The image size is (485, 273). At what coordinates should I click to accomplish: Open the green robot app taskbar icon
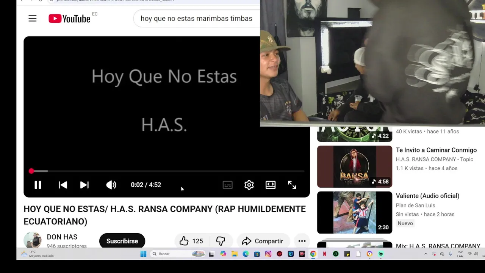(381, 254)
